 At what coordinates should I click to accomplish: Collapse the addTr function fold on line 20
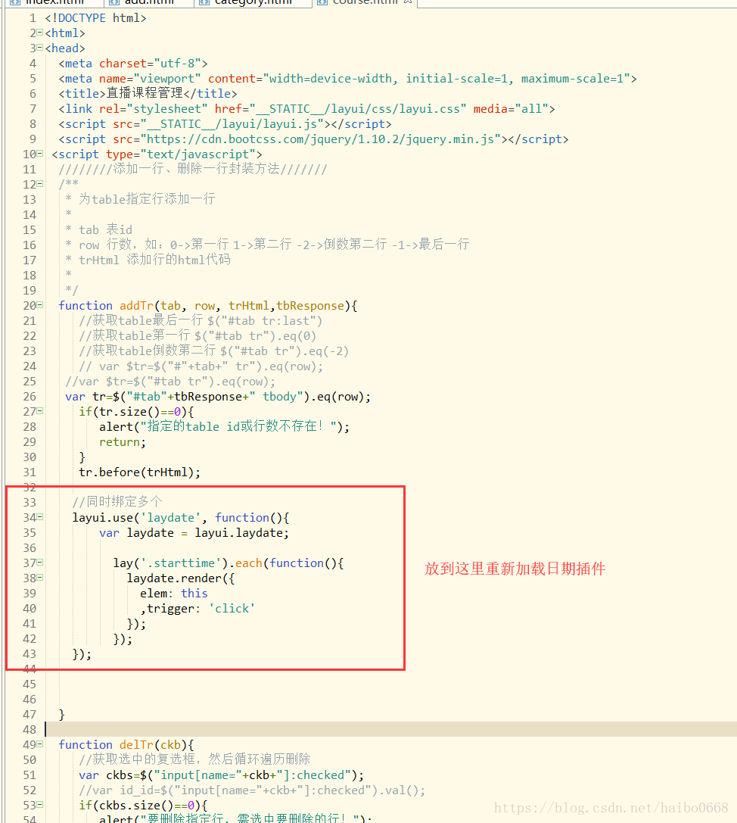pyautogui.click(x=40, y=305)
